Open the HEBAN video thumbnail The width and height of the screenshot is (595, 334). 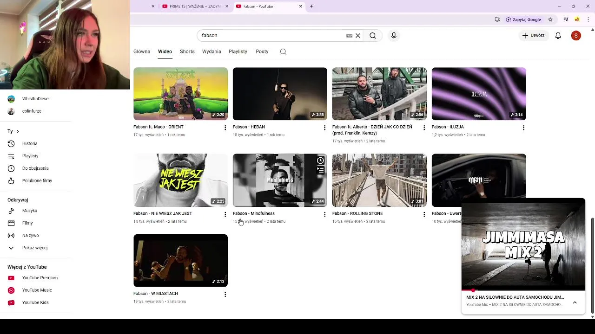280,94
